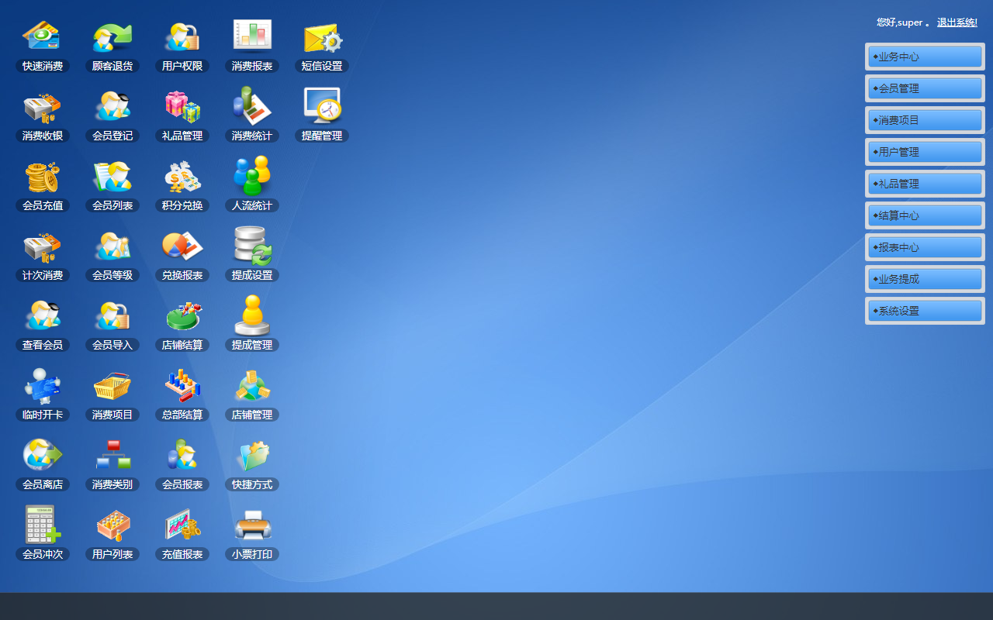Expand the 业务中心 menu section
Screen dimensions: 993x620
coord(925,57)
